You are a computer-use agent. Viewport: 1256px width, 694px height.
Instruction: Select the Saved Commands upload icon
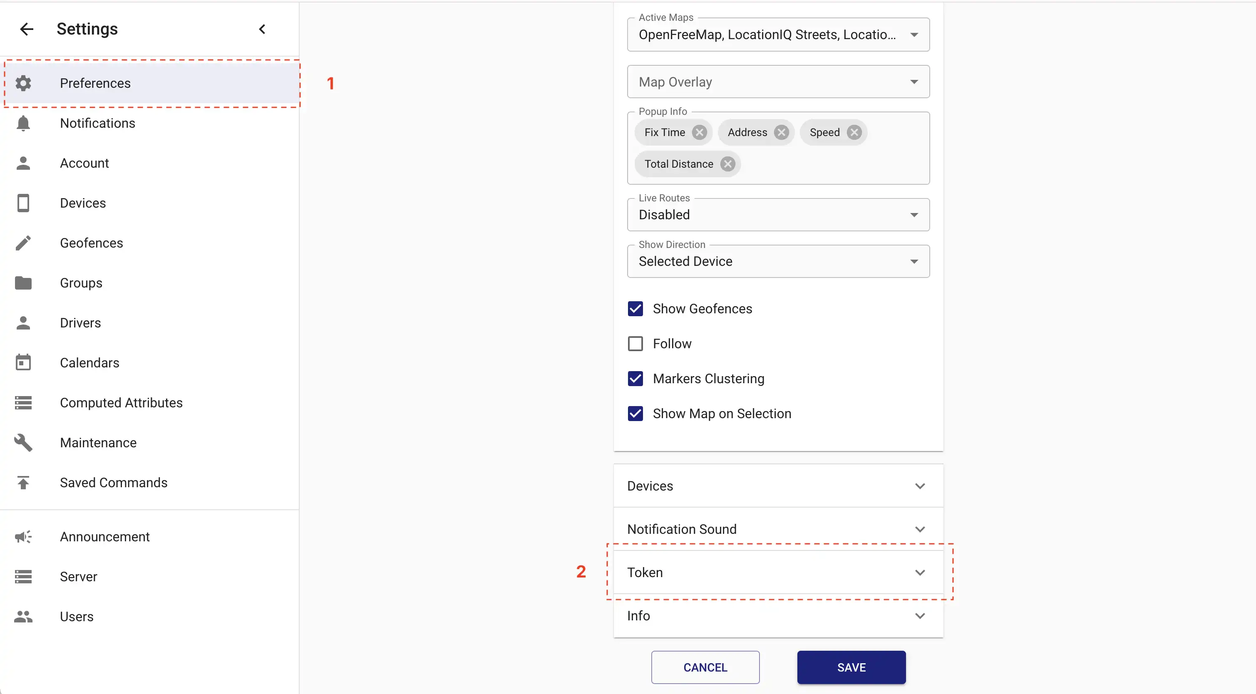pos(23,483)
